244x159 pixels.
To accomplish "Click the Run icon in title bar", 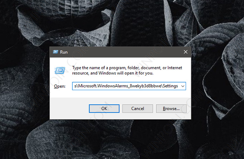I will click(55, 52).
